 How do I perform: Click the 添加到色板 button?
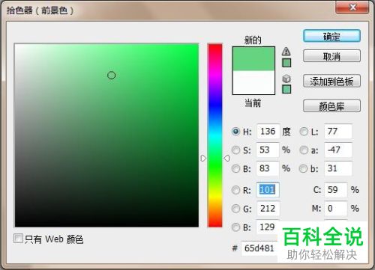pyautogui.click(x=331, y=81)
